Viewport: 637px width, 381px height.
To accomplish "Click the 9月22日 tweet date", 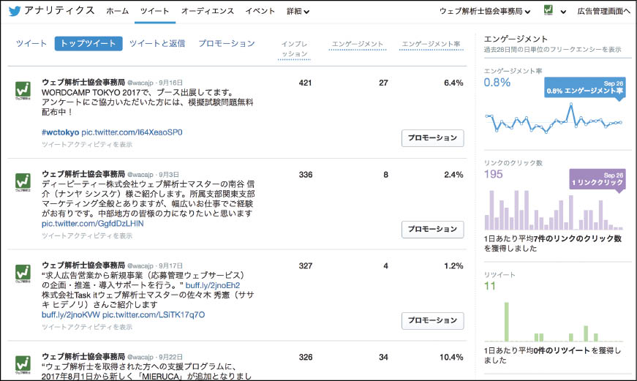I will [170, 357].
